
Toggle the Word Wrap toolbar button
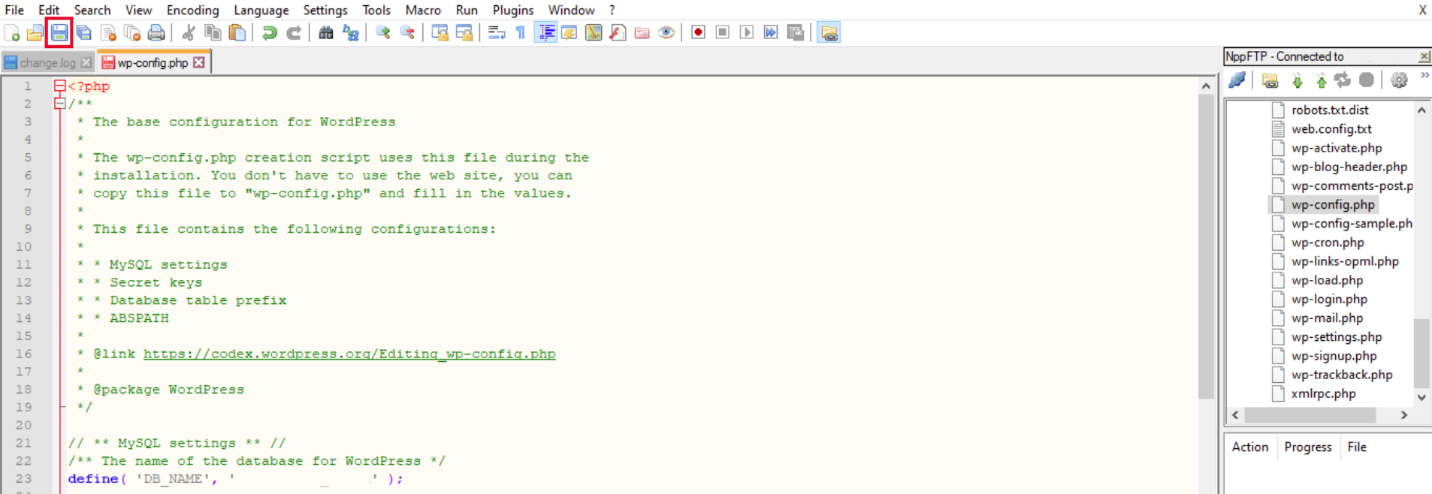pos(497,33)
